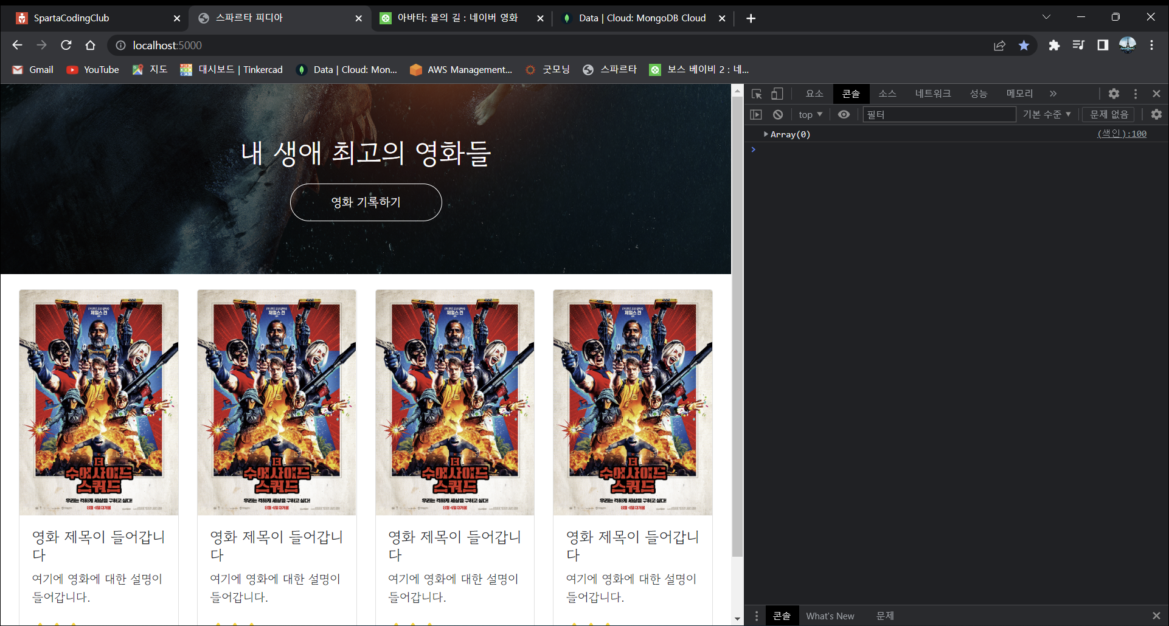Open the Chrome three-dot menu
This screenshot has height=626, width=1169.
click(x=1151, y=45)
